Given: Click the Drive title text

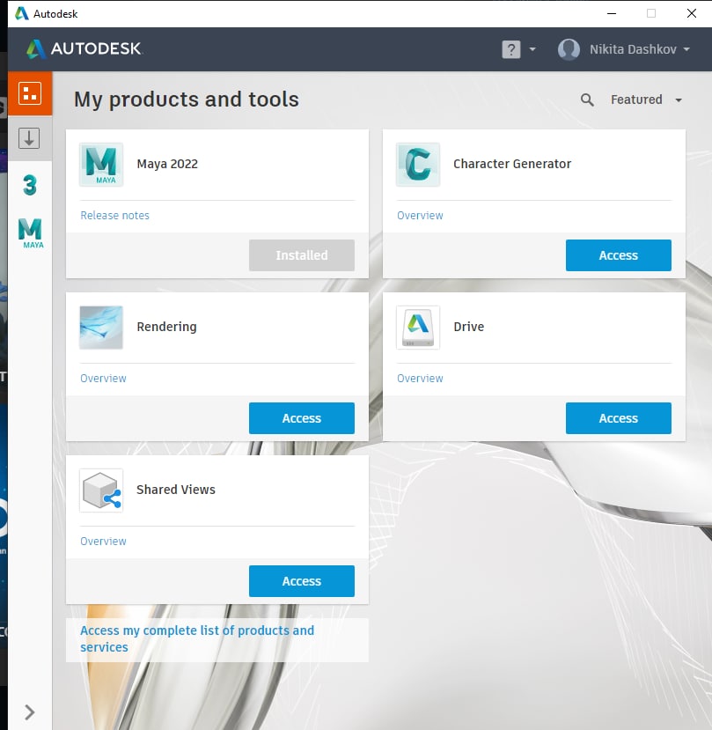Looking at the screenshot, I should click(468, 327).
